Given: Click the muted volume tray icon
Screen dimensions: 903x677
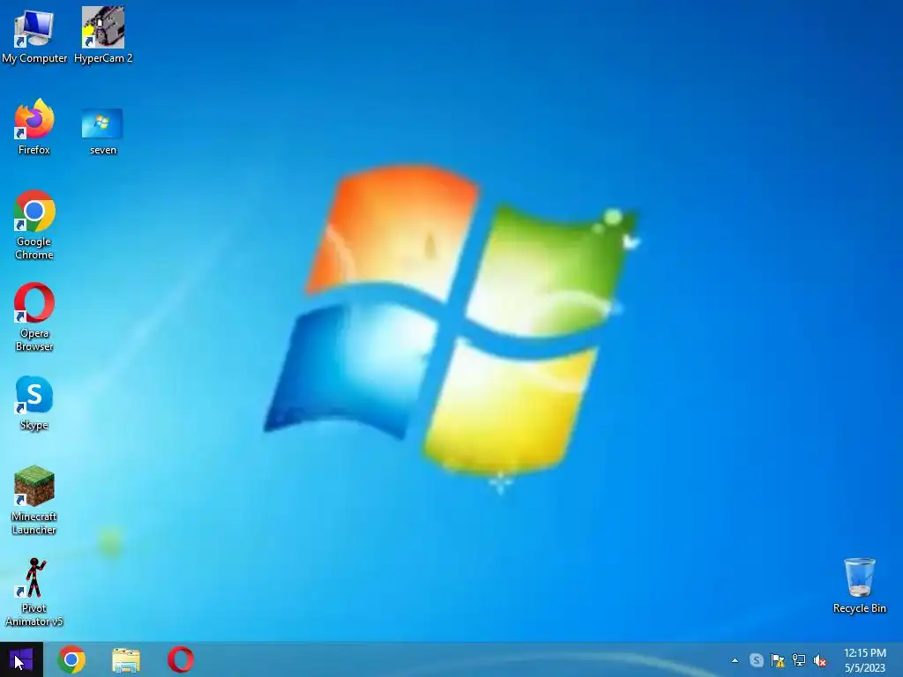Looking at the screenshot, I should pyautogui.click(x=820, y=660).
